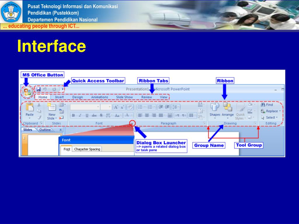Open the Slide Show tab
The image size is (299, 224).
[x=124, y=97]
